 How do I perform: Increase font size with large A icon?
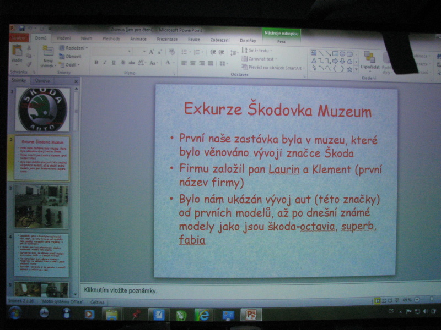coord(151,52)
